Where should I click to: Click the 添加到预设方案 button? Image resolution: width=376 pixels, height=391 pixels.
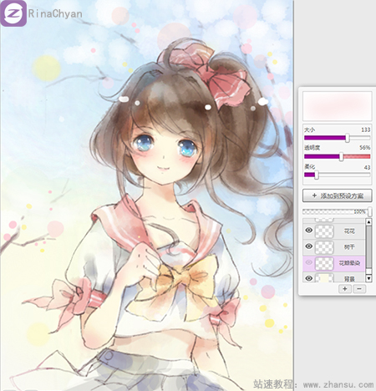click(x=337, y=195)
